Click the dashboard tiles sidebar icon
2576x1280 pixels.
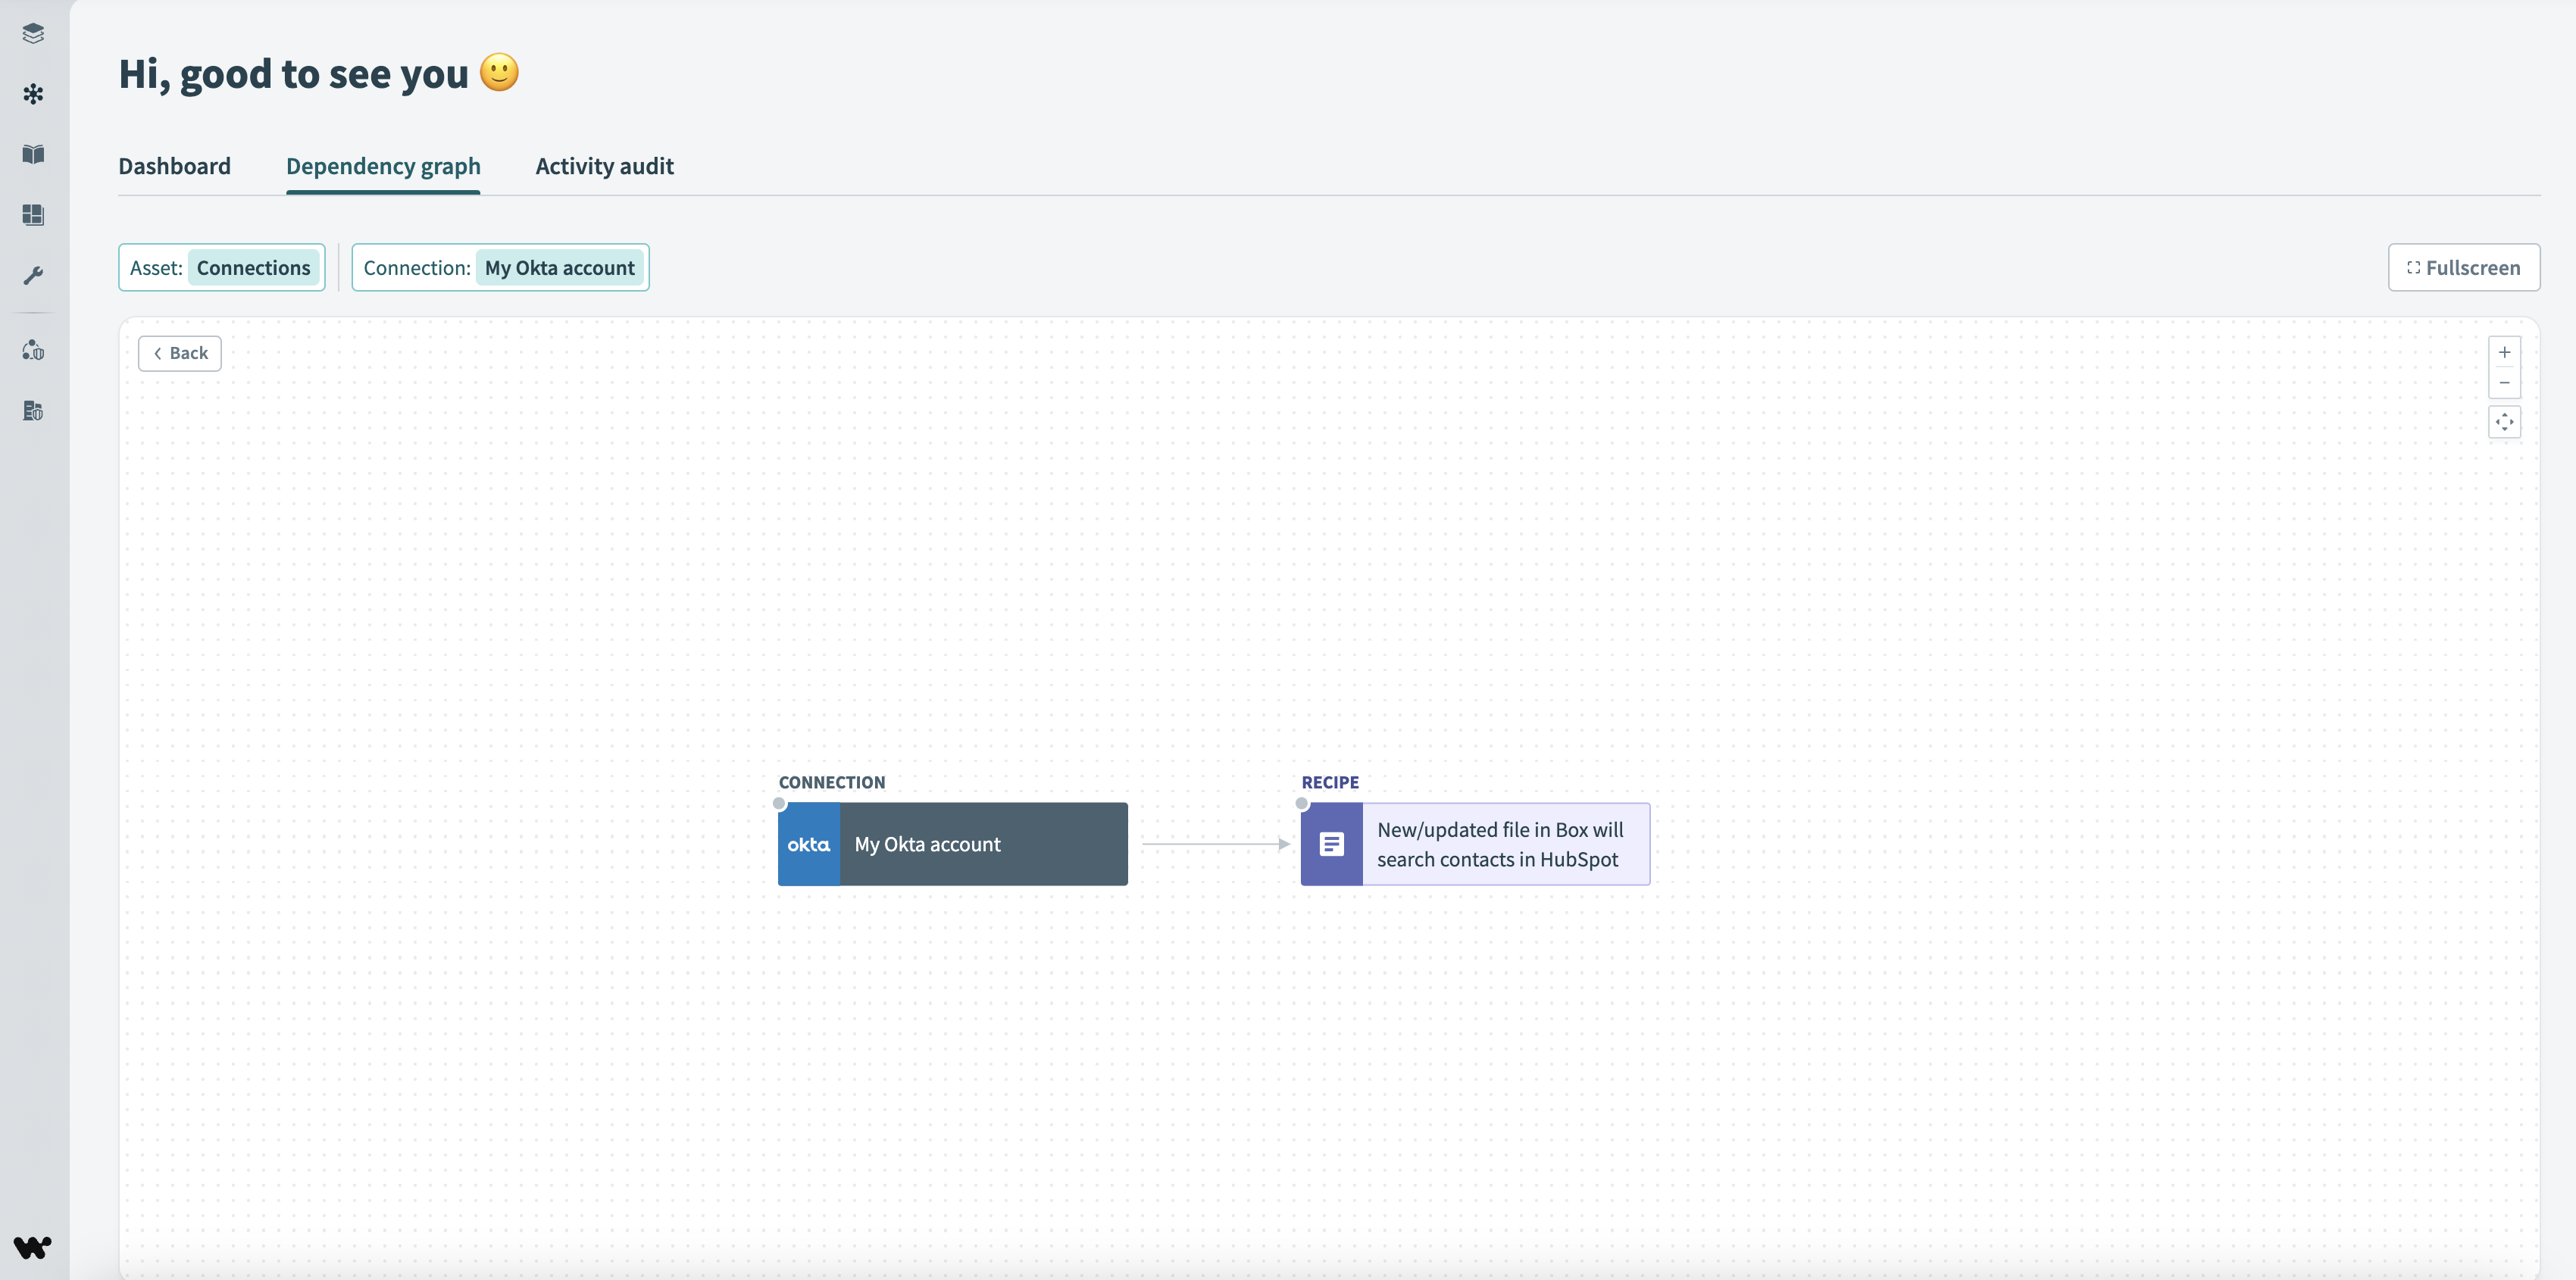pos(33,215)
